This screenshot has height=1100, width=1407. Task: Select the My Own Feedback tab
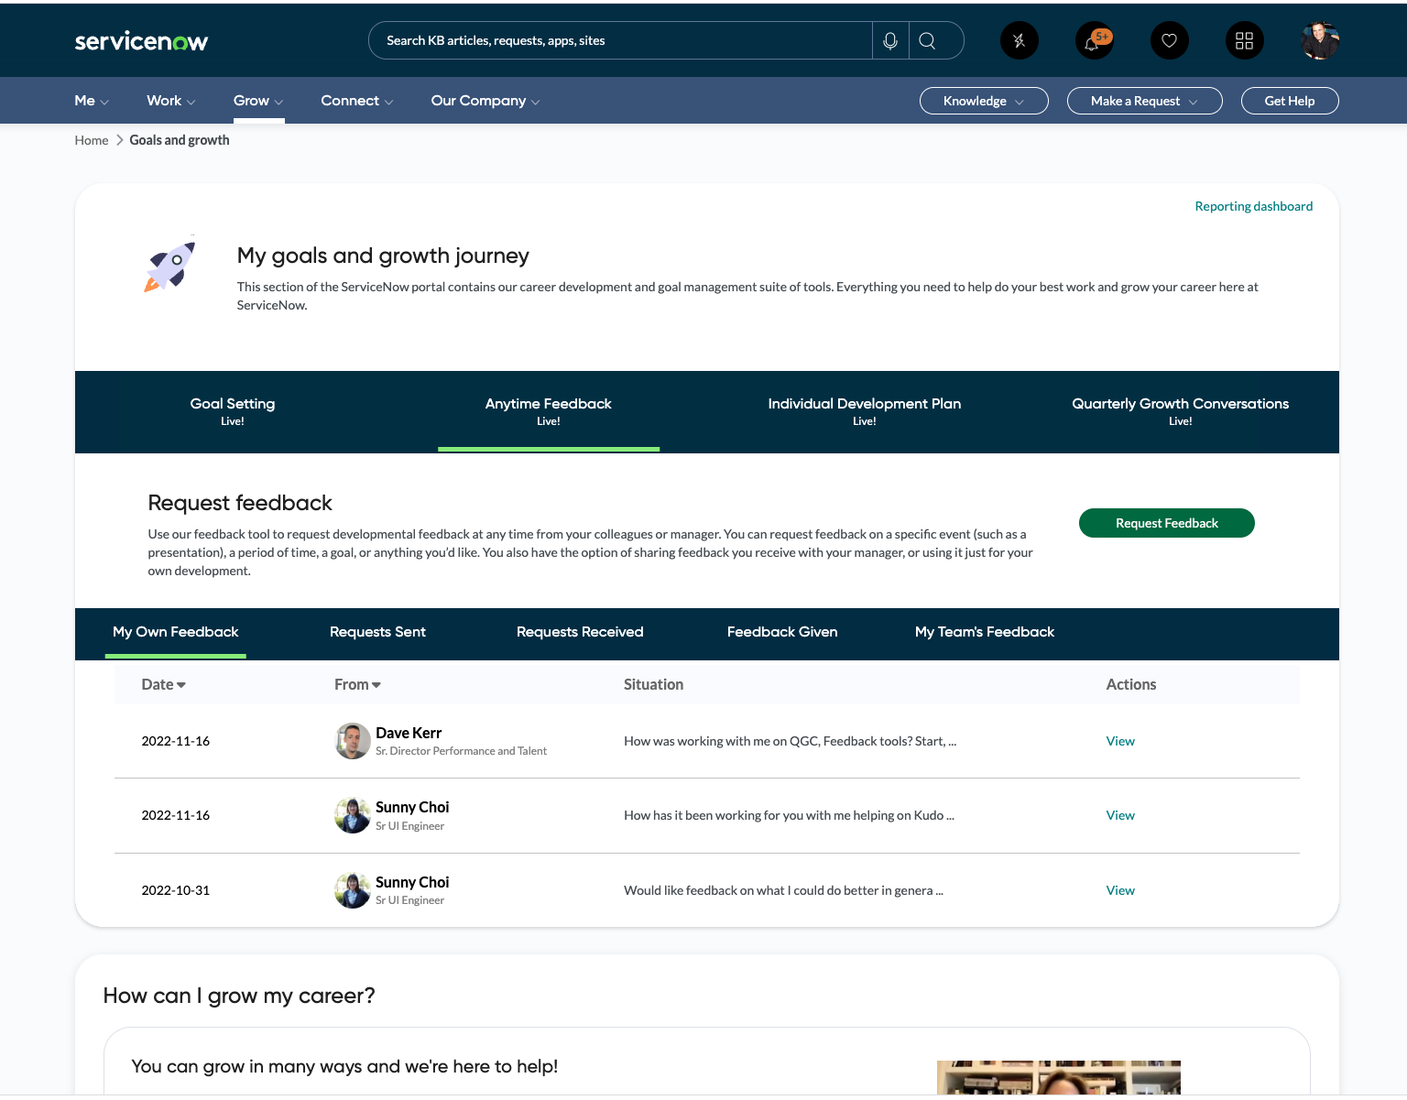(x=176, y=632)
